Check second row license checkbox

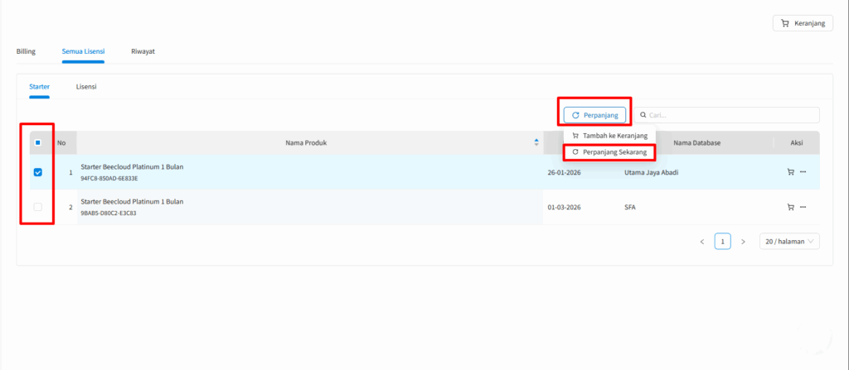tap(37, 207)
